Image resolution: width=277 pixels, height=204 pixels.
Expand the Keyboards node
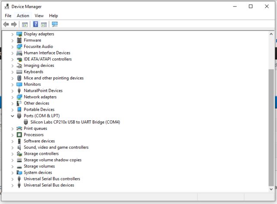coord(13,72)
